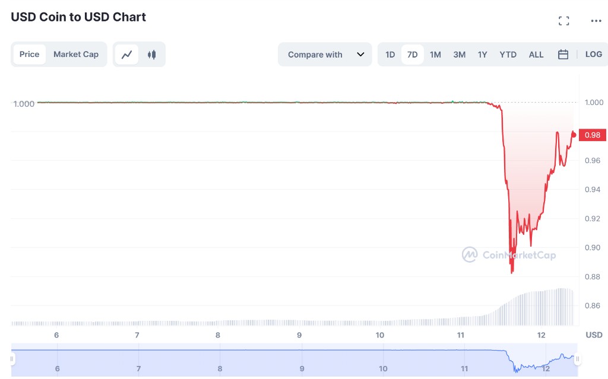Select the Price view toggle

[29, 55]
